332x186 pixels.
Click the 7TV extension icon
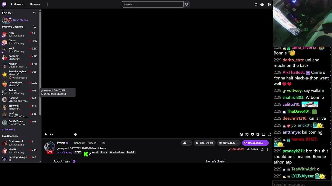(269, 4)
